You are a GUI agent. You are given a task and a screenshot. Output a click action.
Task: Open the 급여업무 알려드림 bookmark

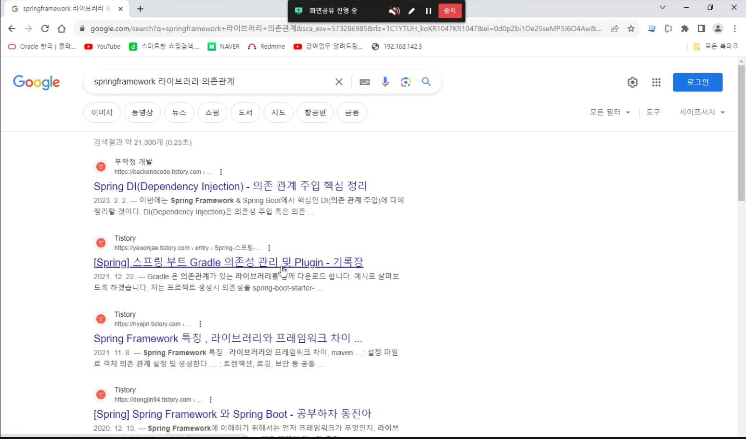pyautogui.click(x=328, y=46)
